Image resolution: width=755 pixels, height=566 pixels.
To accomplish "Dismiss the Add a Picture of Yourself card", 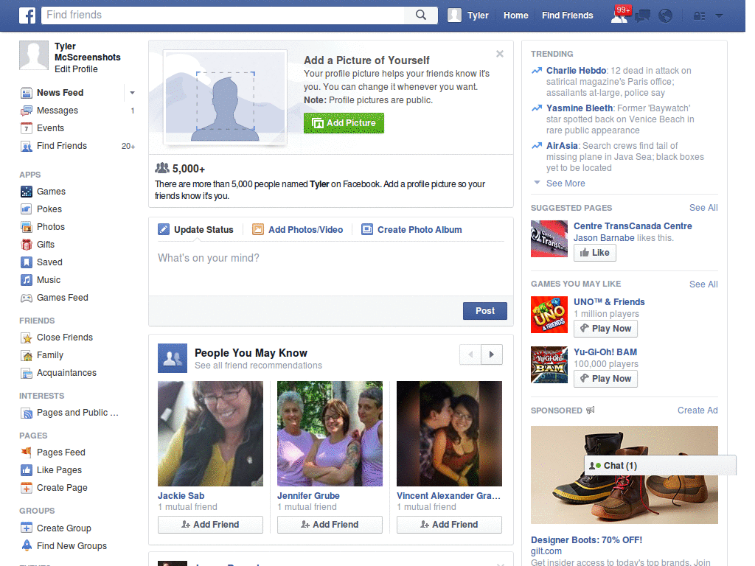I will (x=500, y=54).
